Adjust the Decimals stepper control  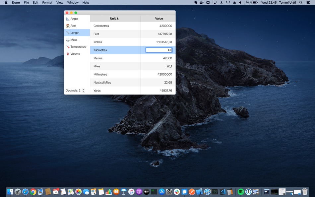(84, 91)
